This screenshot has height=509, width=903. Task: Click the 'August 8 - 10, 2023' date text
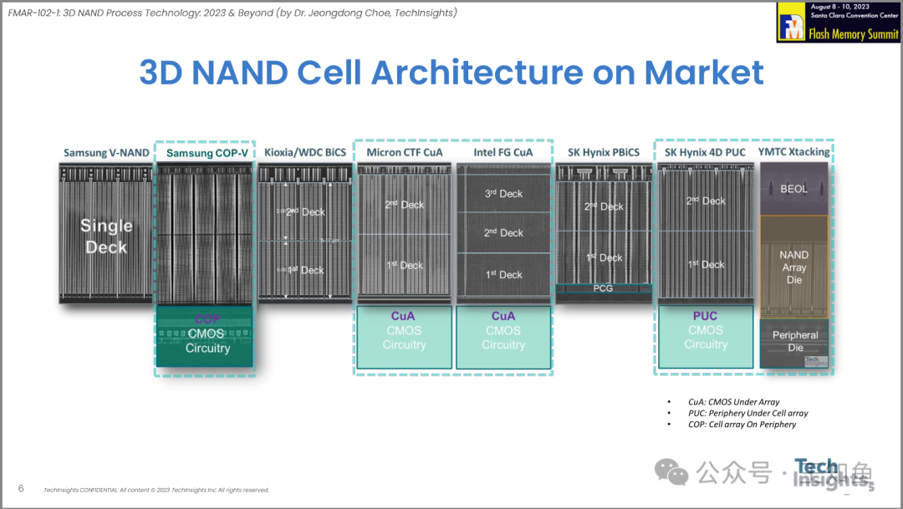[839, 7]
